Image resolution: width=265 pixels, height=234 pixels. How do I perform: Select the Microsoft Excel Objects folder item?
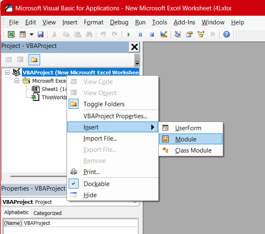coord(49,81)
